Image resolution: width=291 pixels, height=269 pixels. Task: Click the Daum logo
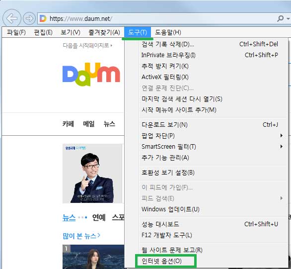point(91,74)
